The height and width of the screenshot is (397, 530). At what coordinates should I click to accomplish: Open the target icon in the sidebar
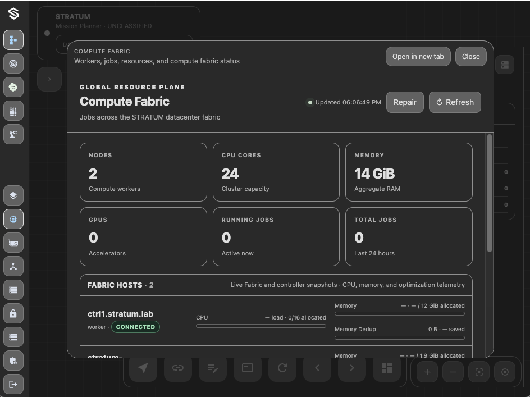[x=13, y=63]
